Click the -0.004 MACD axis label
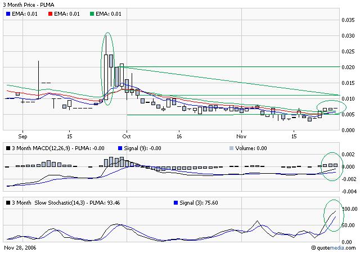The image size is (360, 253). (349, 192)
